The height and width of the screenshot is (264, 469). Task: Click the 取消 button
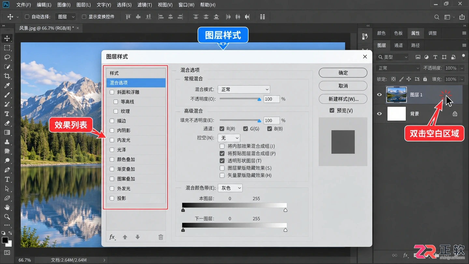click(x=343, y=86)
